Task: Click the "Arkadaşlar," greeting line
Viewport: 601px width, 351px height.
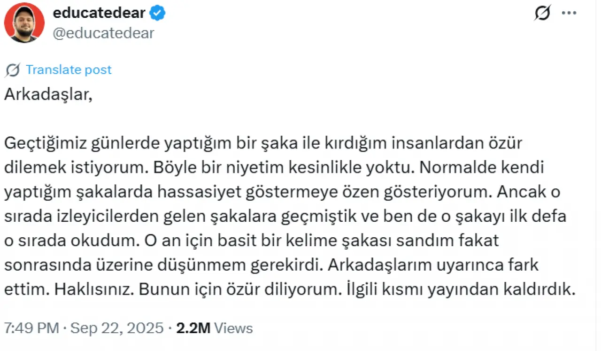Action: [x=46, y=94]
